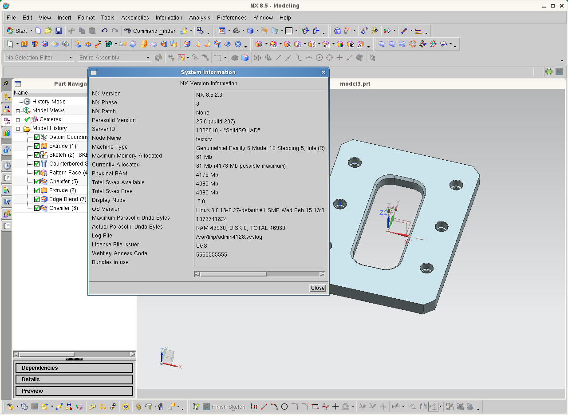568x415 pixels.
Task: Select the Circle sketch tool in bottom toolbar
Action: click(x=284, y=407)
